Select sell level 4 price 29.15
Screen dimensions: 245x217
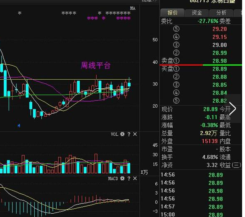click(219, 37)
